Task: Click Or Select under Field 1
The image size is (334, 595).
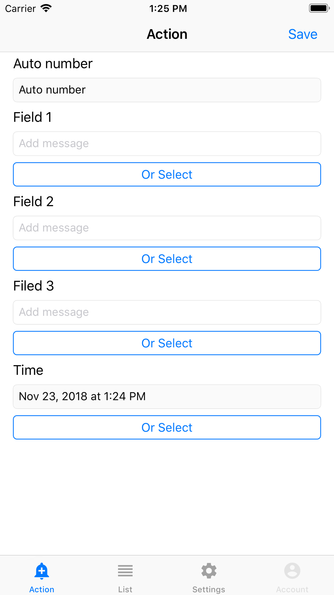Action: pyautogui.click(x=167, y=174)
